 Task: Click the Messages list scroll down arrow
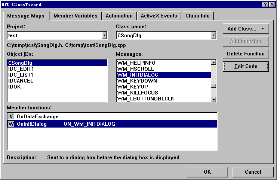(x=213, y=100)
